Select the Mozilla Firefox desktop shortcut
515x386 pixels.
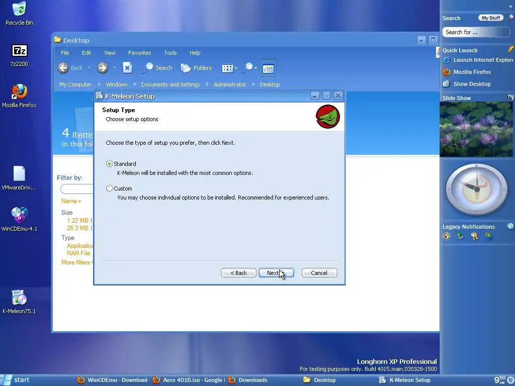coord(19,96)
